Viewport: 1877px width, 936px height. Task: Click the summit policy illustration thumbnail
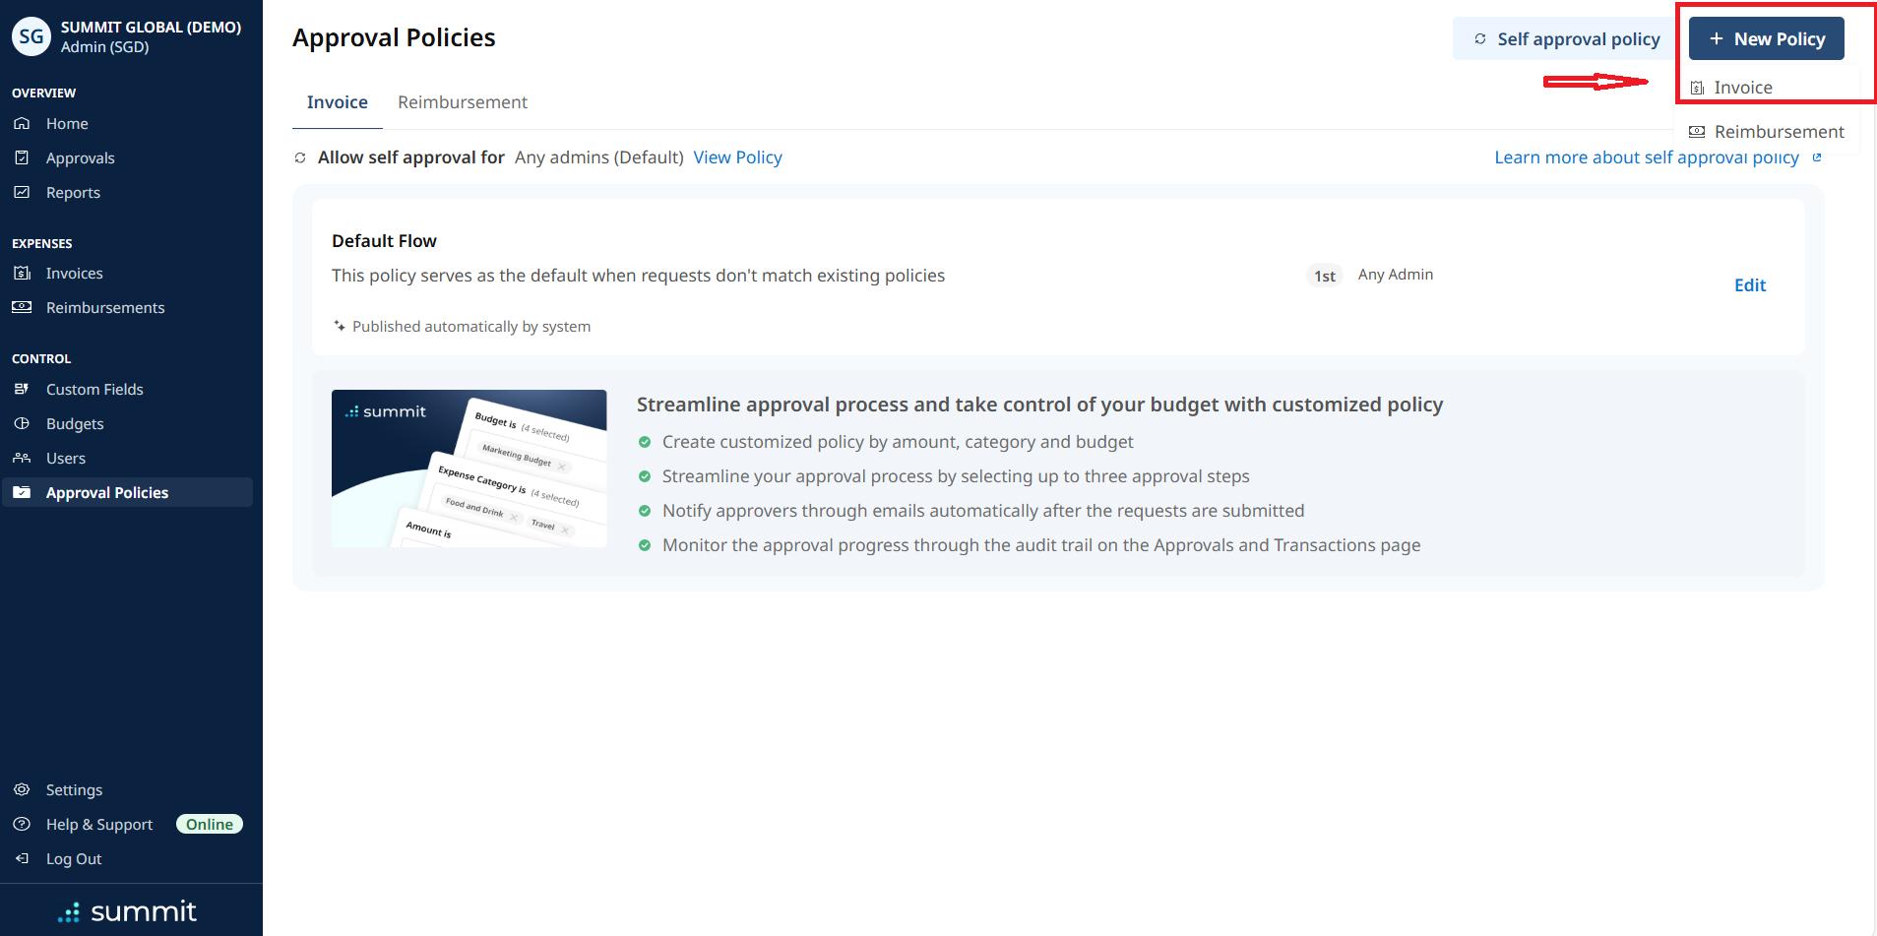(x=469, y=468)
